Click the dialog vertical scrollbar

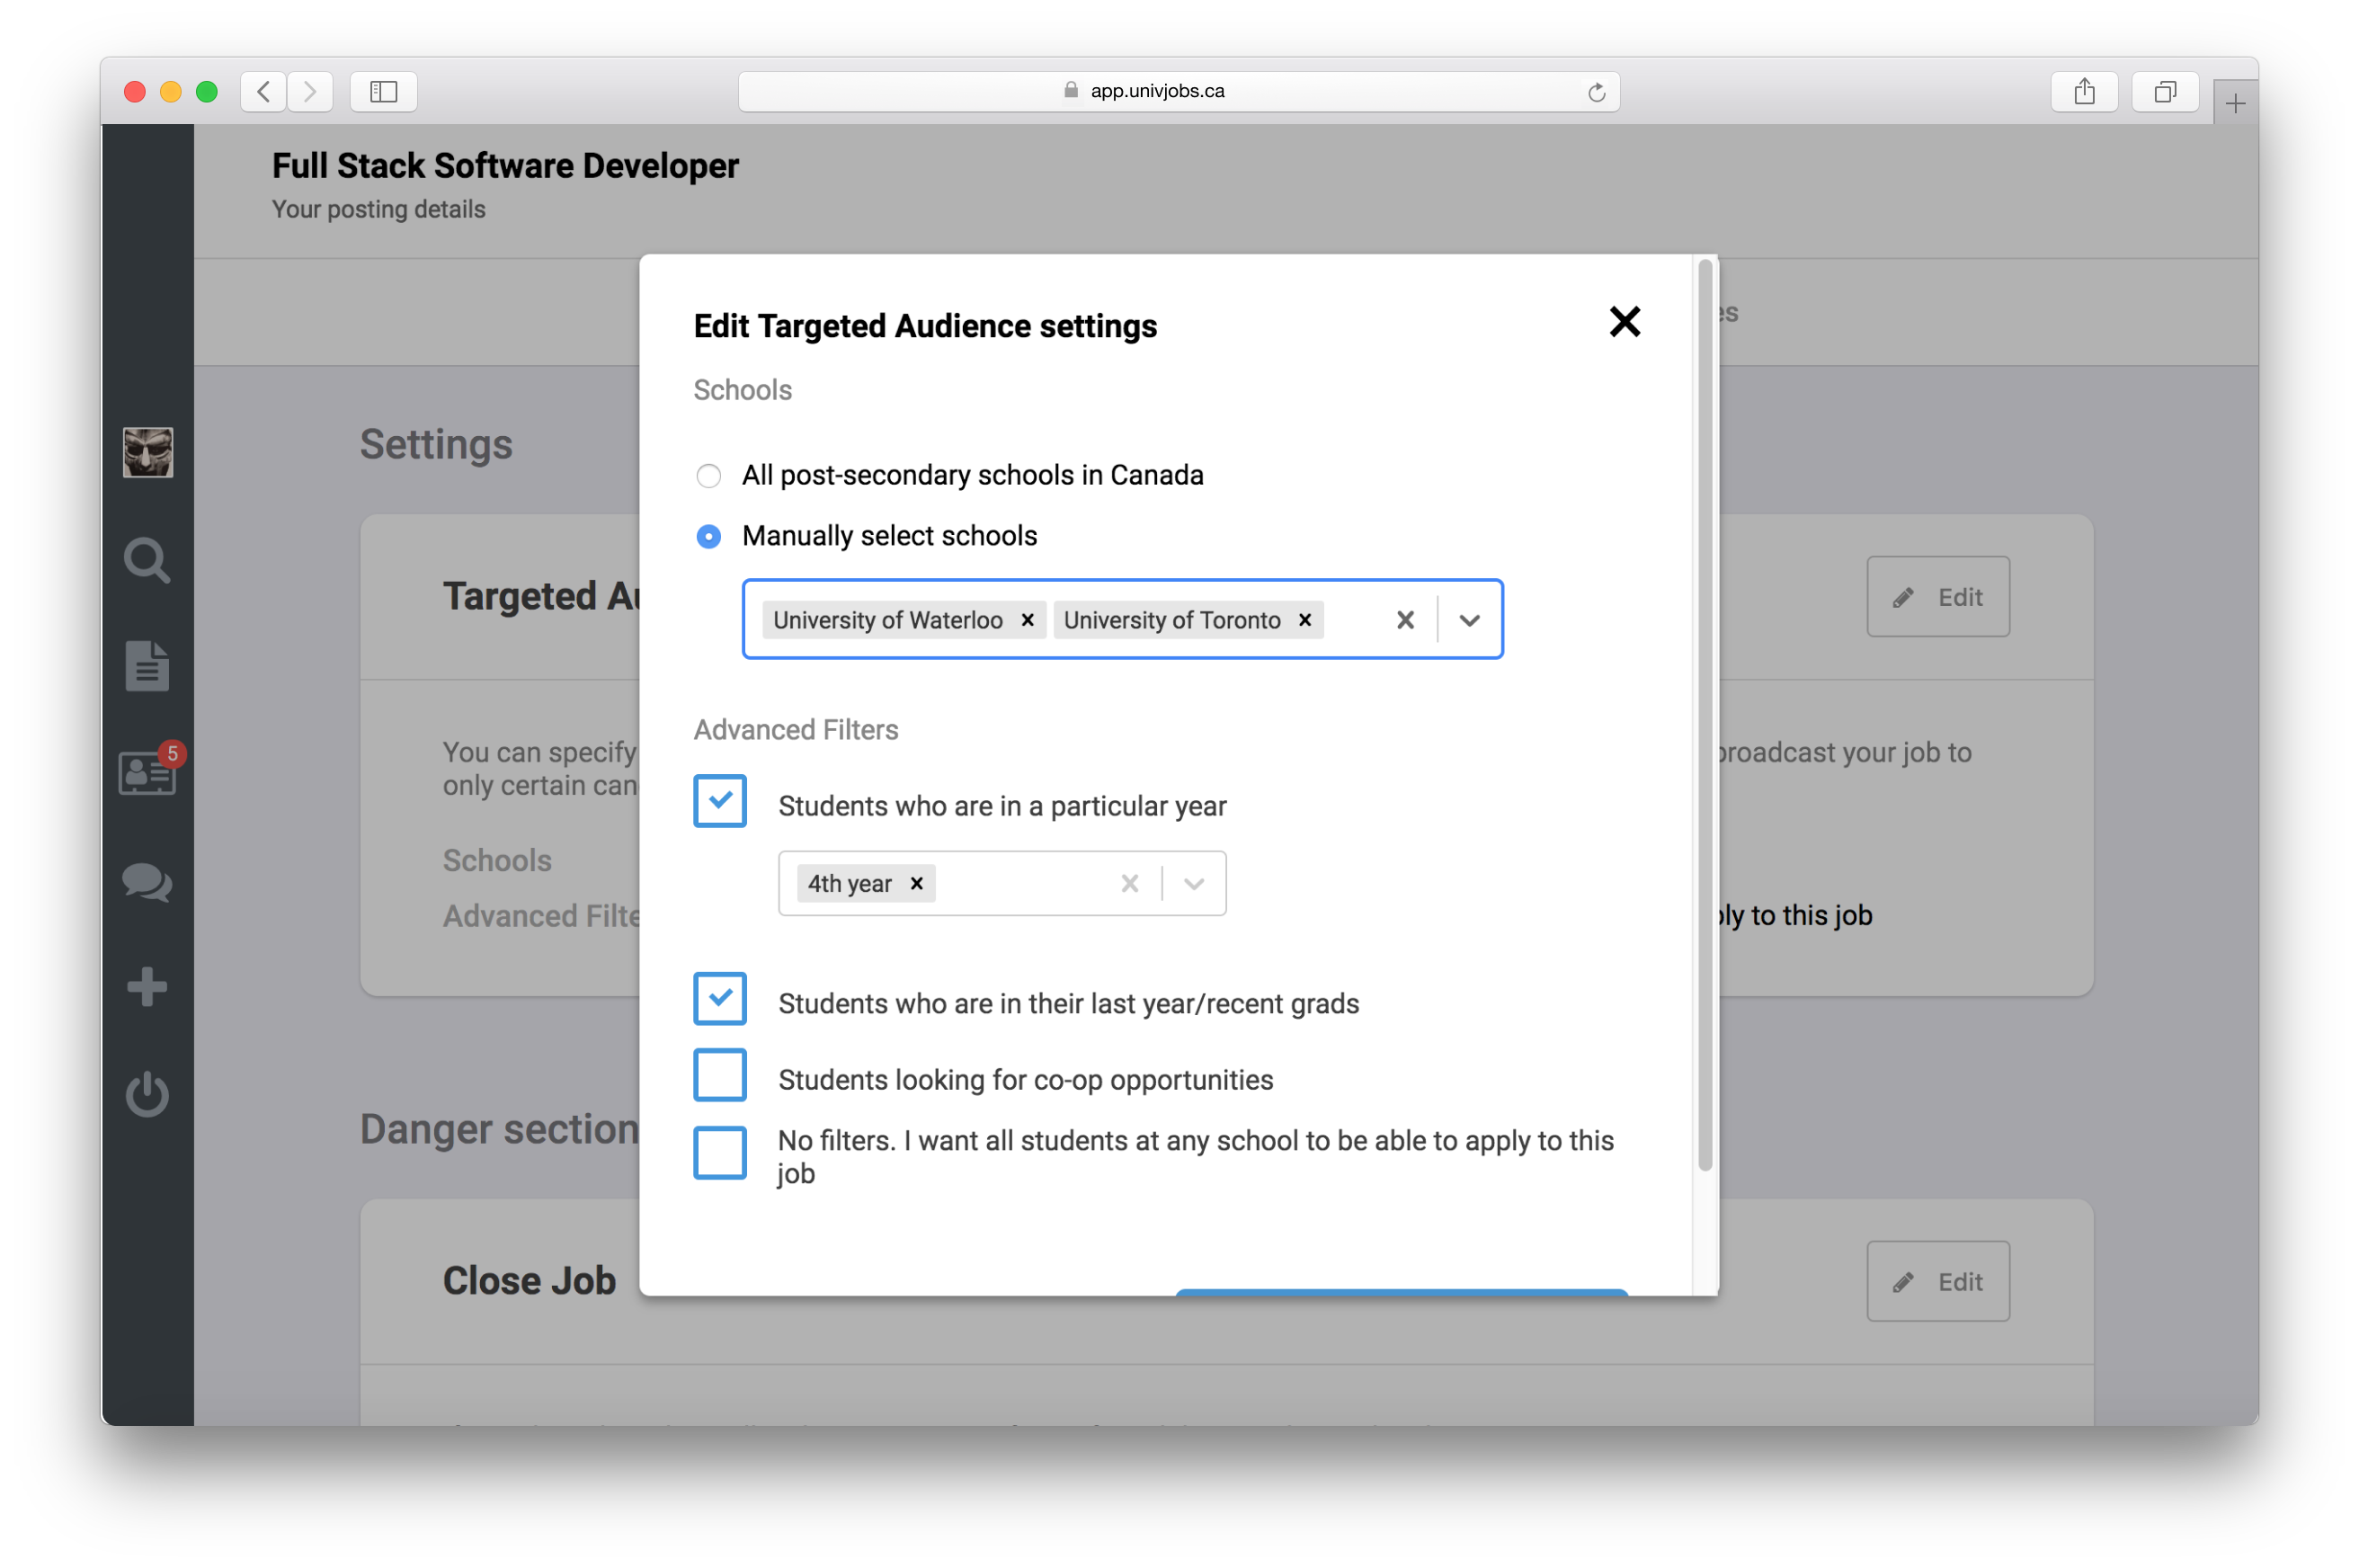point(1705,715)
